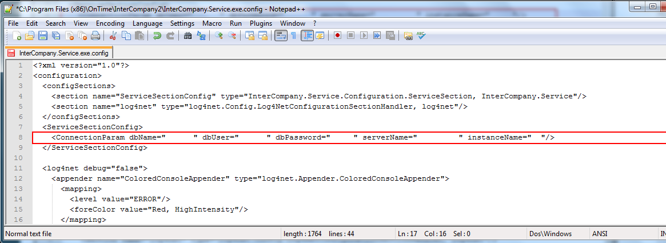The image size is (666, 243).
Task: Open the Language menu
Action: 147,23
